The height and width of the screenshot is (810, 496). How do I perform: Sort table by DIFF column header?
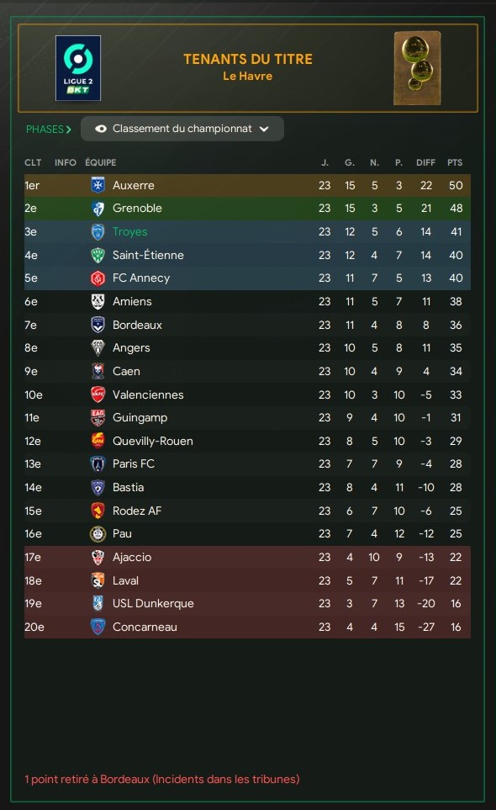tap(426, 162)
